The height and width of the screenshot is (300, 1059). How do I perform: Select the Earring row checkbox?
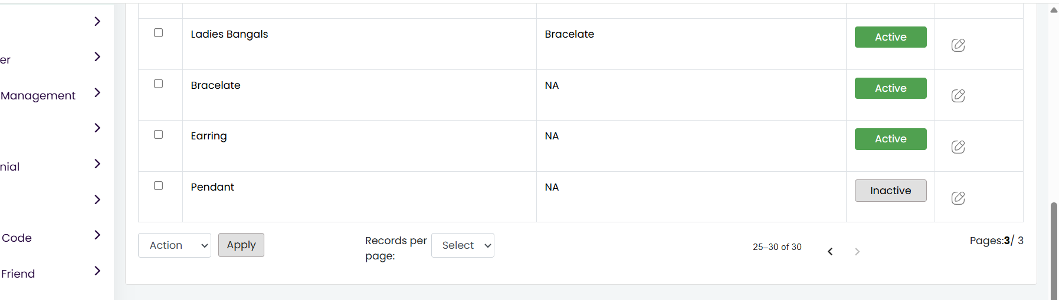158,135
